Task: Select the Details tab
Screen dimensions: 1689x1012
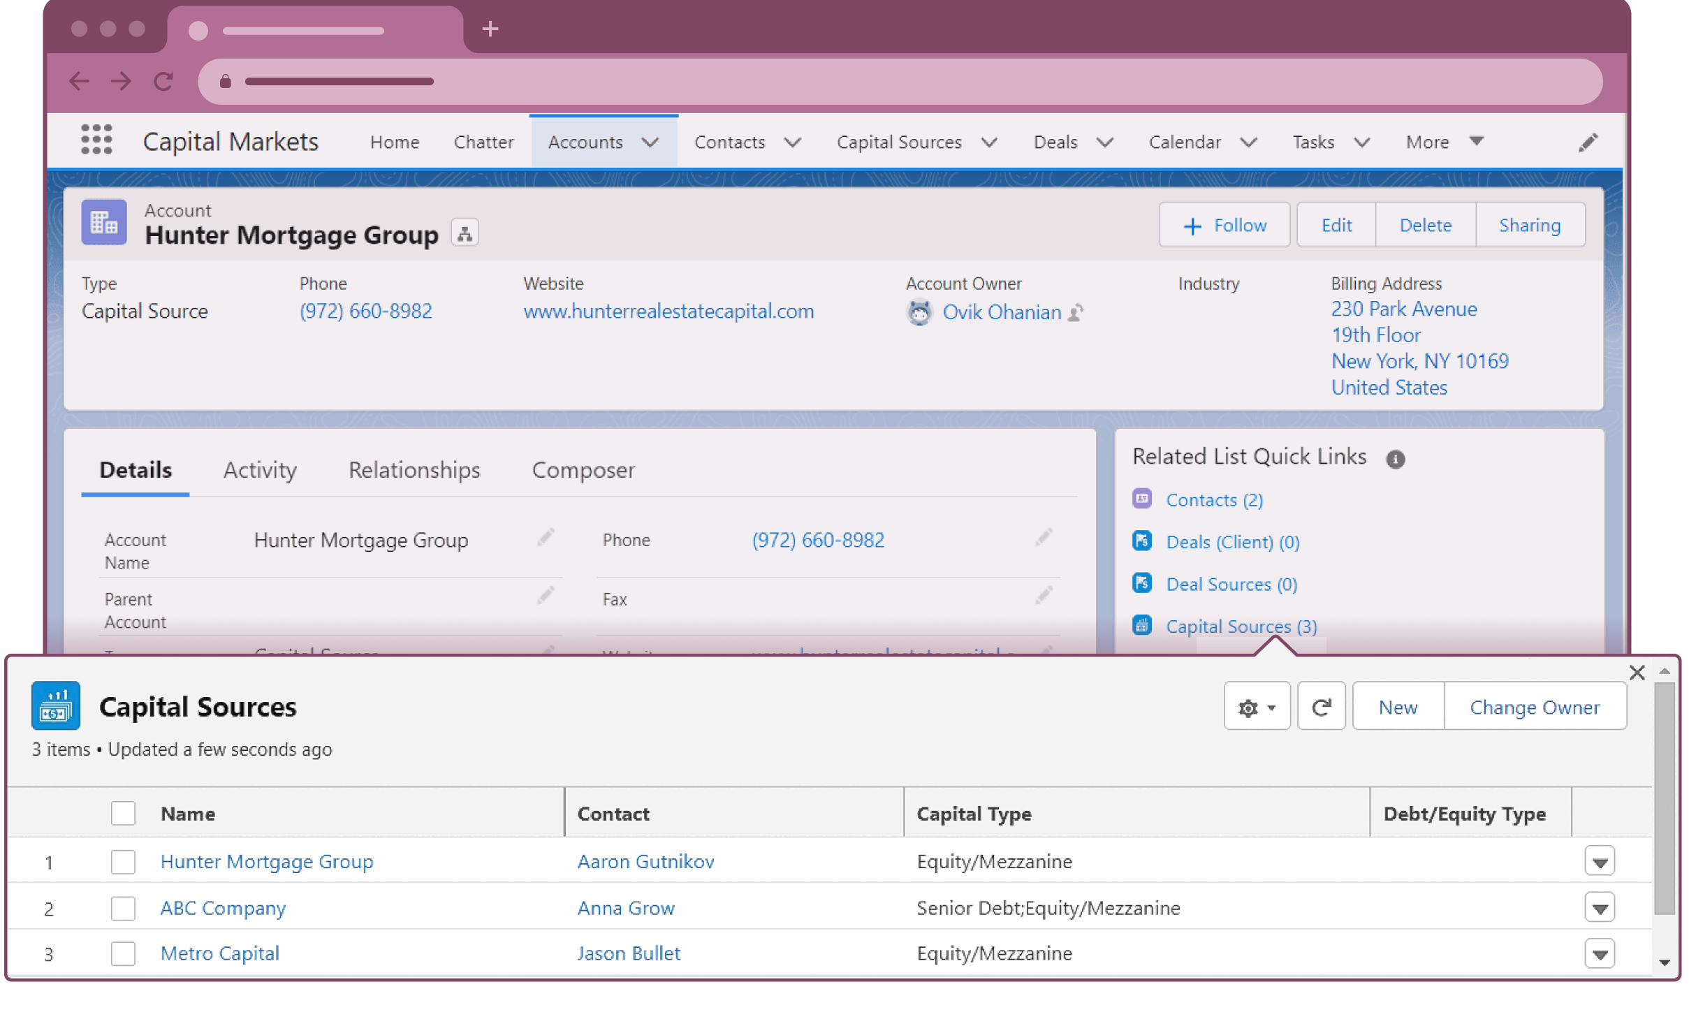Action: coord(136,470)
